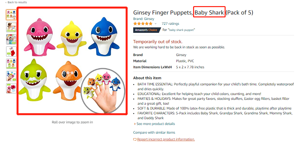Select the sixth thumbnail with hands

pyautogui.click(x=11, y=76)
